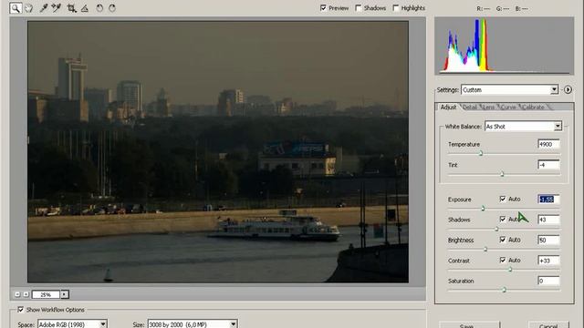The width and height of the screenshot is (584, 328).
Task: Click the Contrast slider handle
Action: 510,270
